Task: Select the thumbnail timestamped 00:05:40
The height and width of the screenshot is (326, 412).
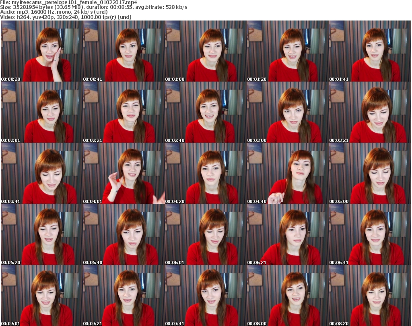Action: pyautogui.click(x=124, y=235)
